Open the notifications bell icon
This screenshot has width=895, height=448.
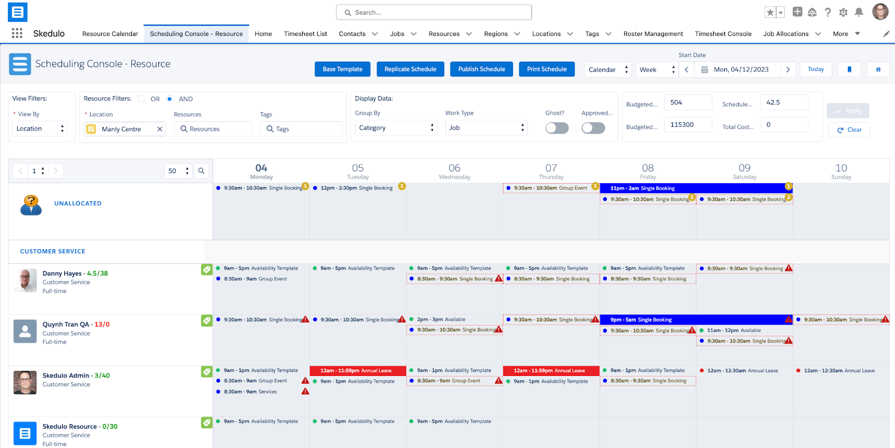coord(859,12)
